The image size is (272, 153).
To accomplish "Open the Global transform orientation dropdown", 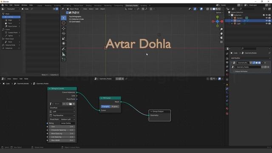I will [x=130, y=9].
